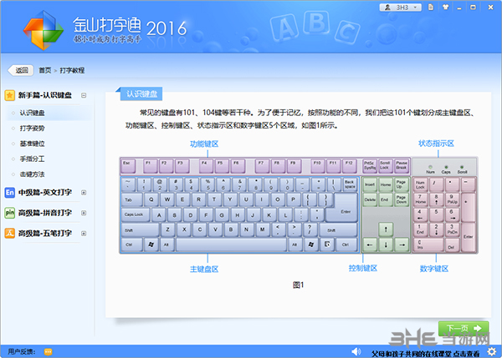Click the star icon for 新手篇-认识键盘

point(9,95)
